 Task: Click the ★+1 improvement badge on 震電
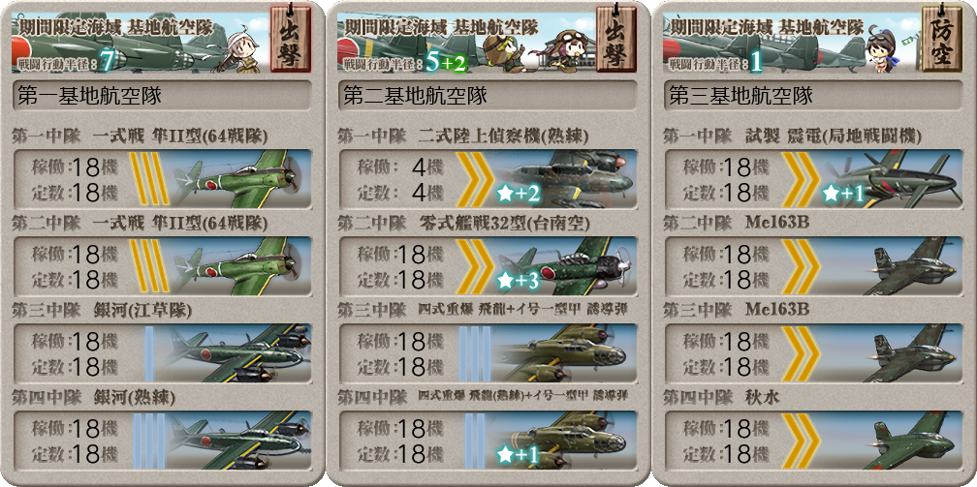(843, 195)
